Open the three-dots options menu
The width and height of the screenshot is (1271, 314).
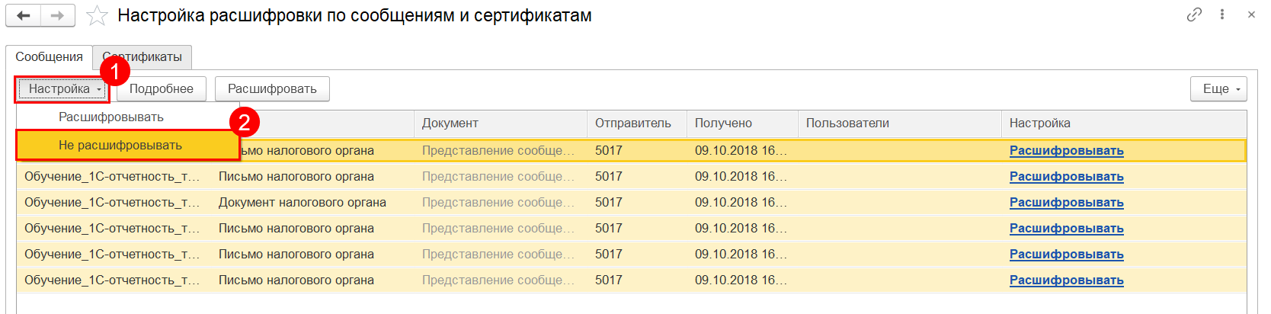click(1222, 14)
